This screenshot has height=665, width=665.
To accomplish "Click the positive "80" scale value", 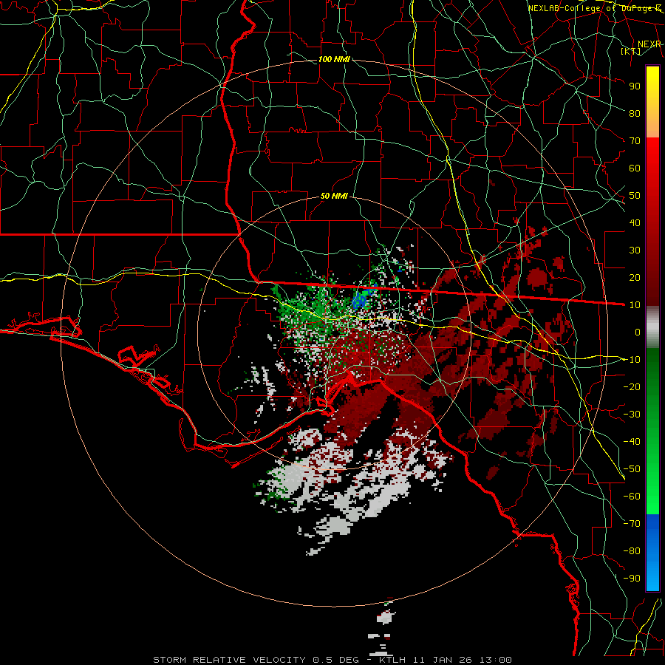I will click(x=635, y=113).
